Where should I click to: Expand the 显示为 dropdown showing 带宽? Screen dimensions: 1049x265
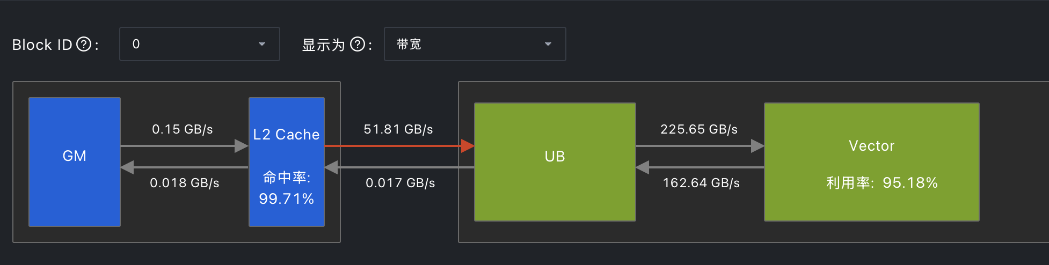475,44
